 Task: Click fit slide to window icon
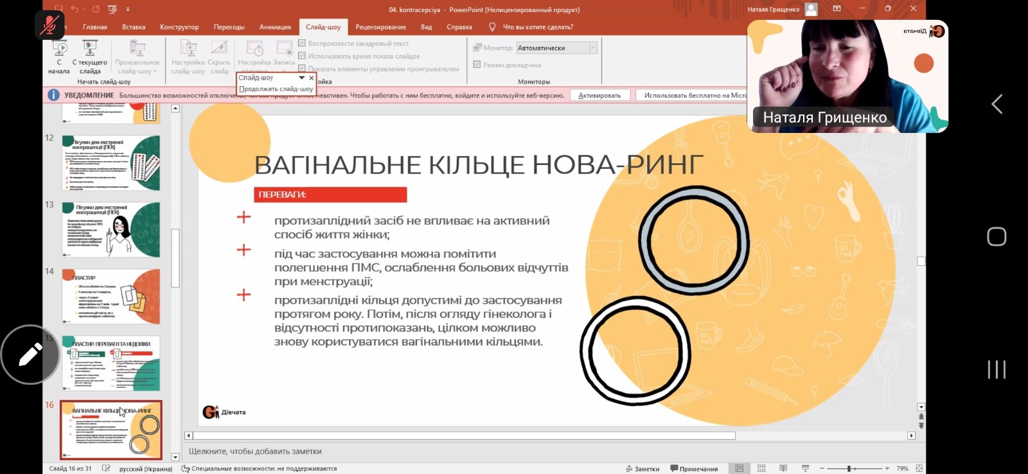point(919,468)
